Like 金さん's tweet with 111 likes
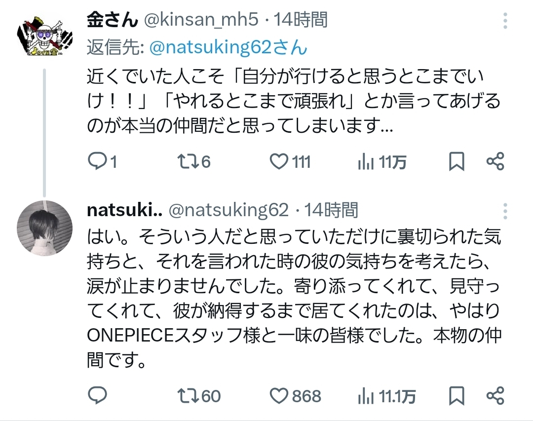The image size is (533, 421). tap(280, 161)
